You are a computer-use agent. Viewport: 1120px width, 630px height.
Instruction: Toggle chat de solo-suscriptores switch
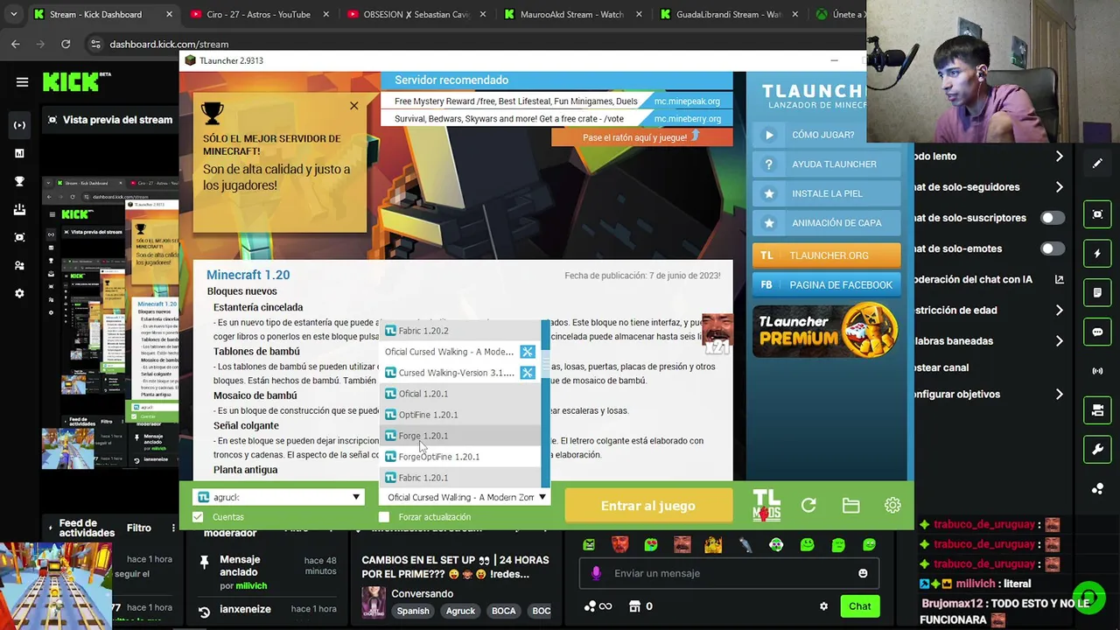coord(1052,218)
